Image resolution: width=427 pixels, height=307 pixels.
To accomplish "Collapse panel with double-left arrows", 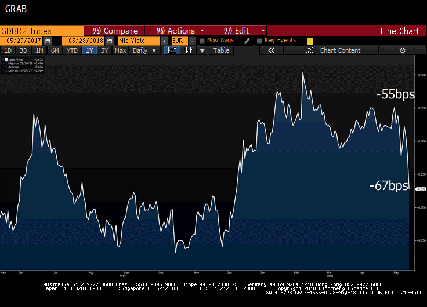I will click(270, 51).
